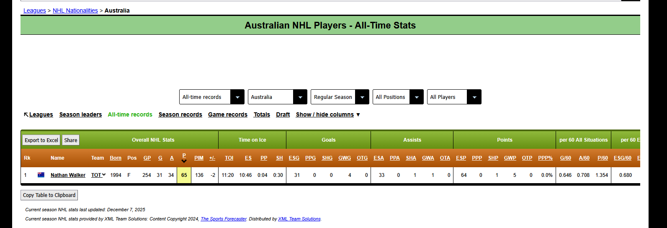Sort table by ES time column
The image size is (667, 228).
pos(248,158)
